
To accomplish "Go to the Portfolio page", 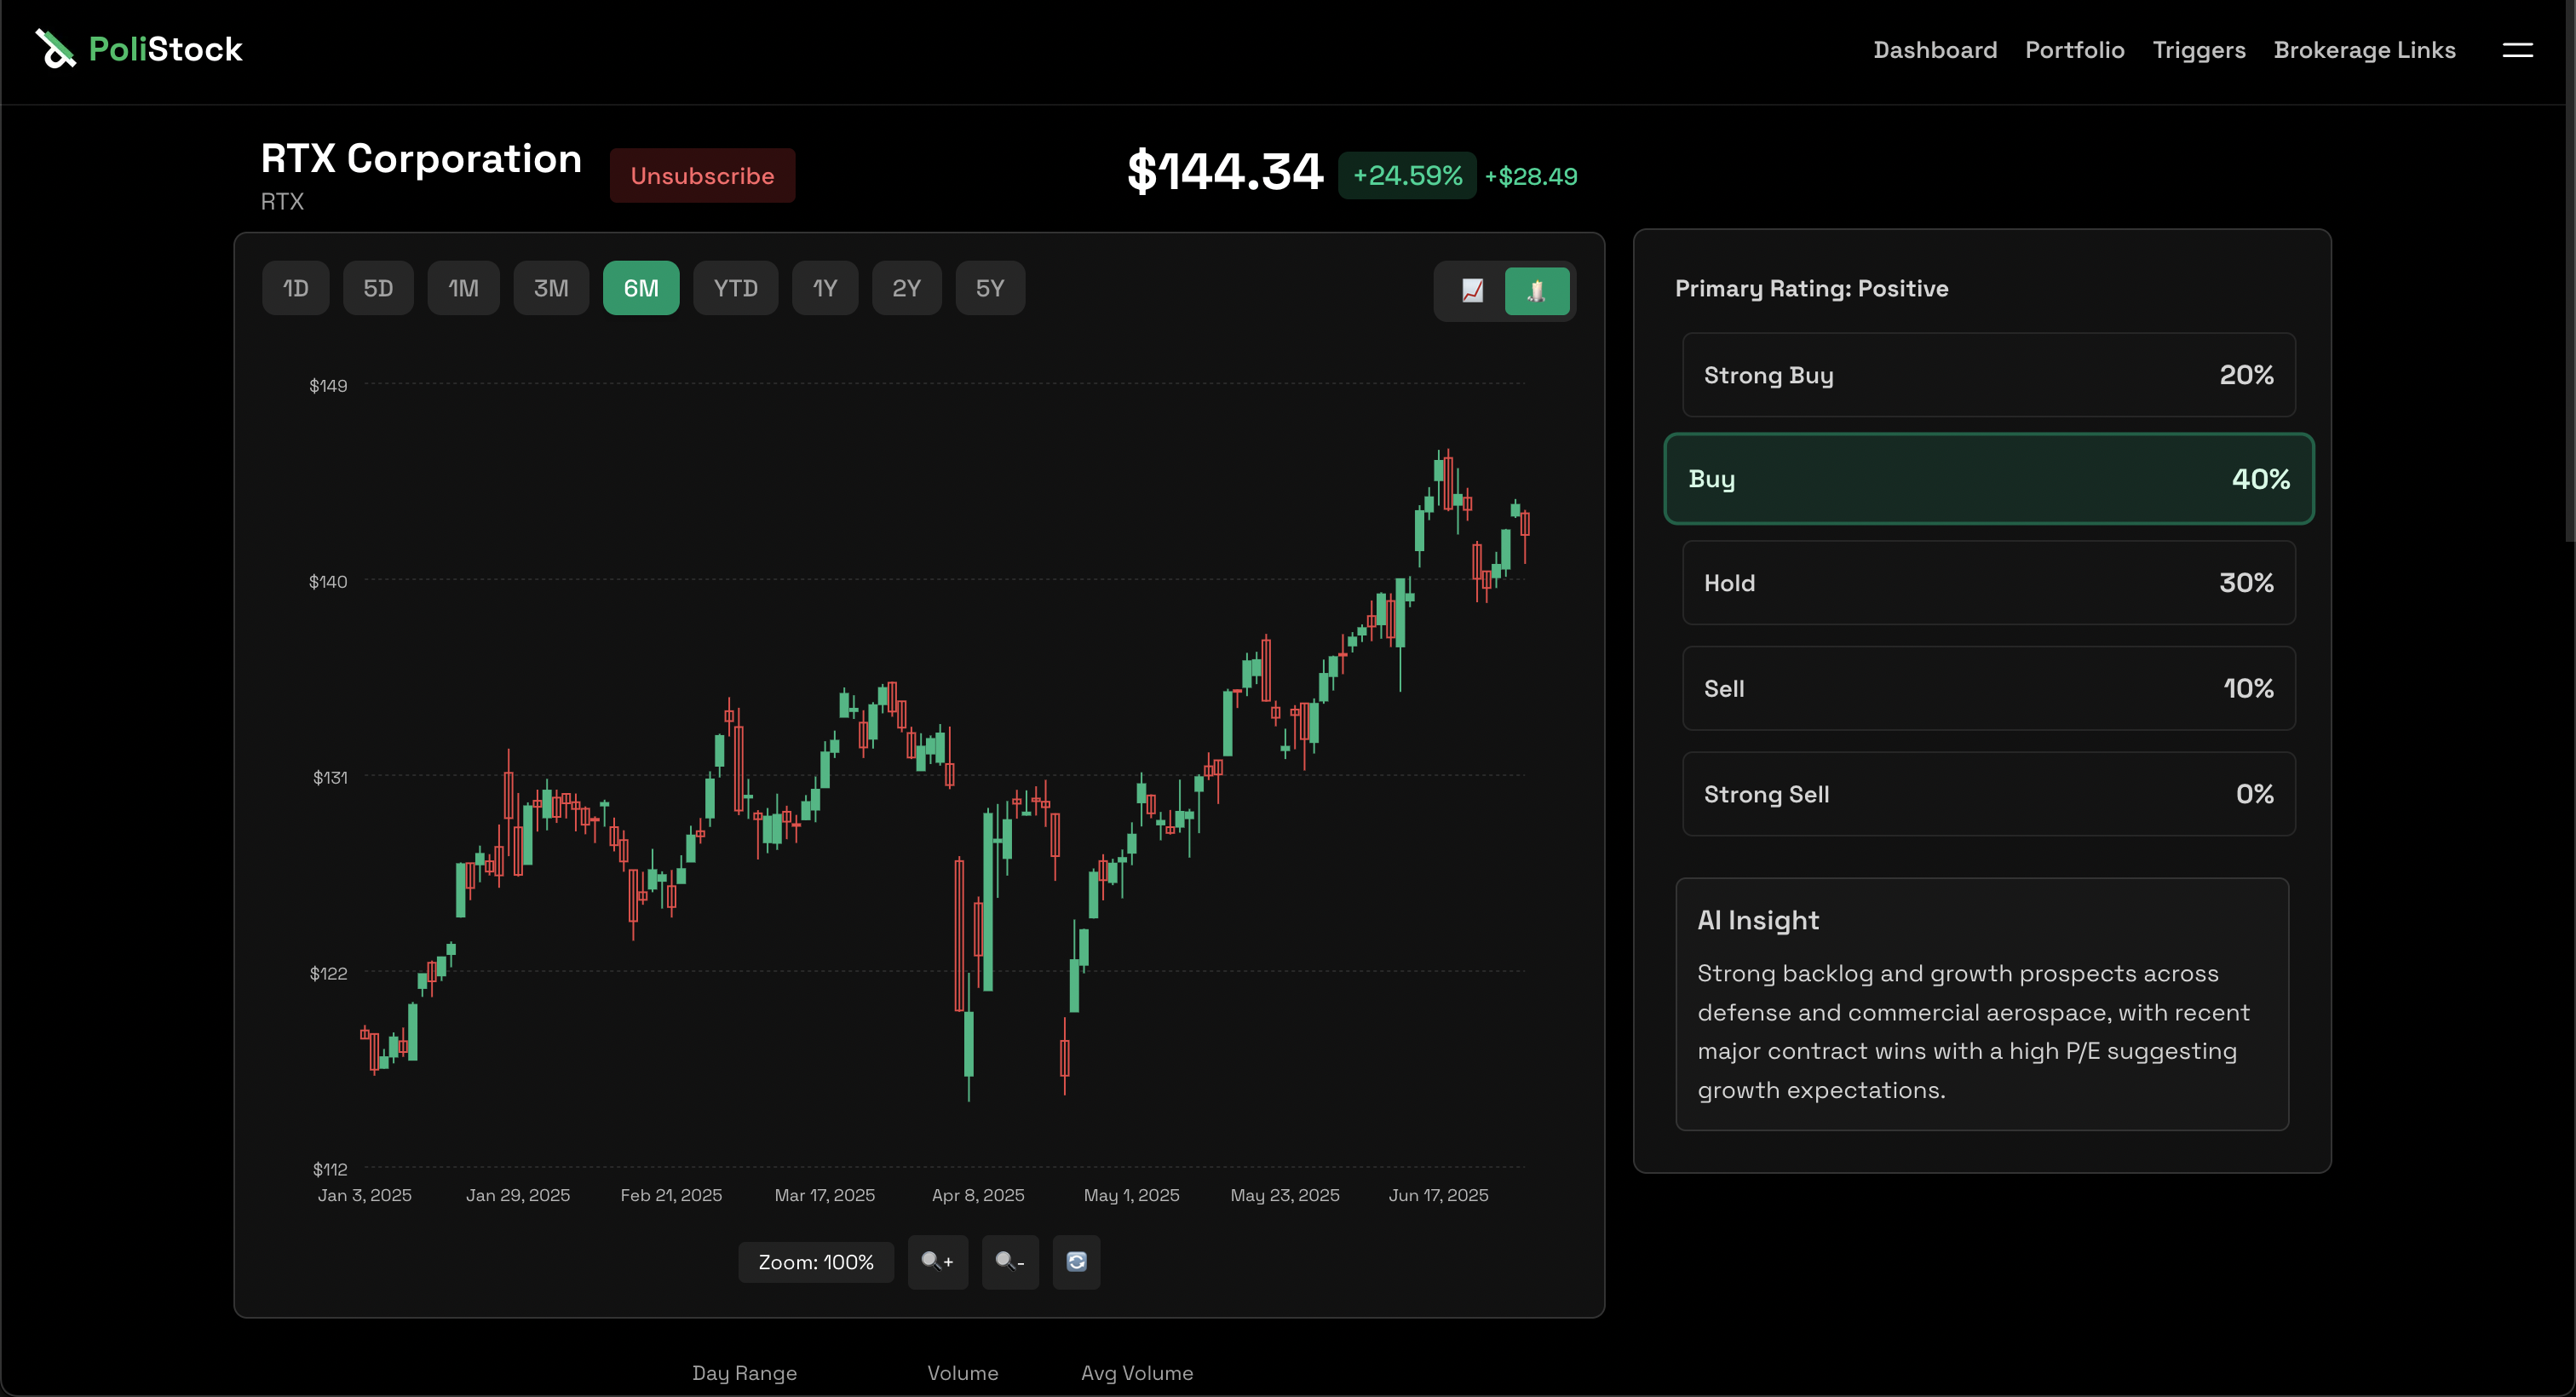I will click(x=2074, y=50).
